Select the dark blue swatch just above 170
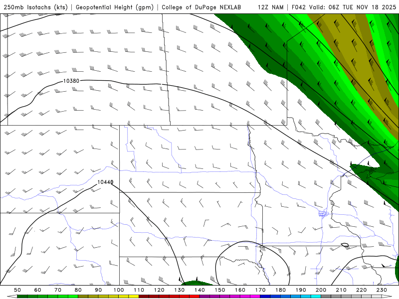399x299 pixels. (265, 296)
